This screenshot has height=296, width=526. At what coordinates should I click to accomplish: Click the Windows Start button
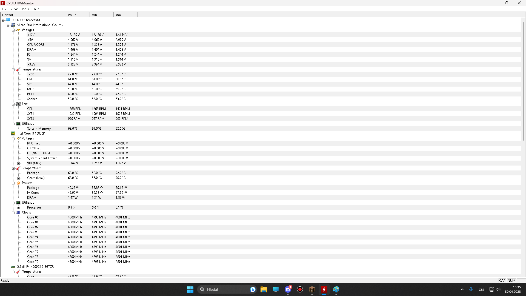coord(190,289)
